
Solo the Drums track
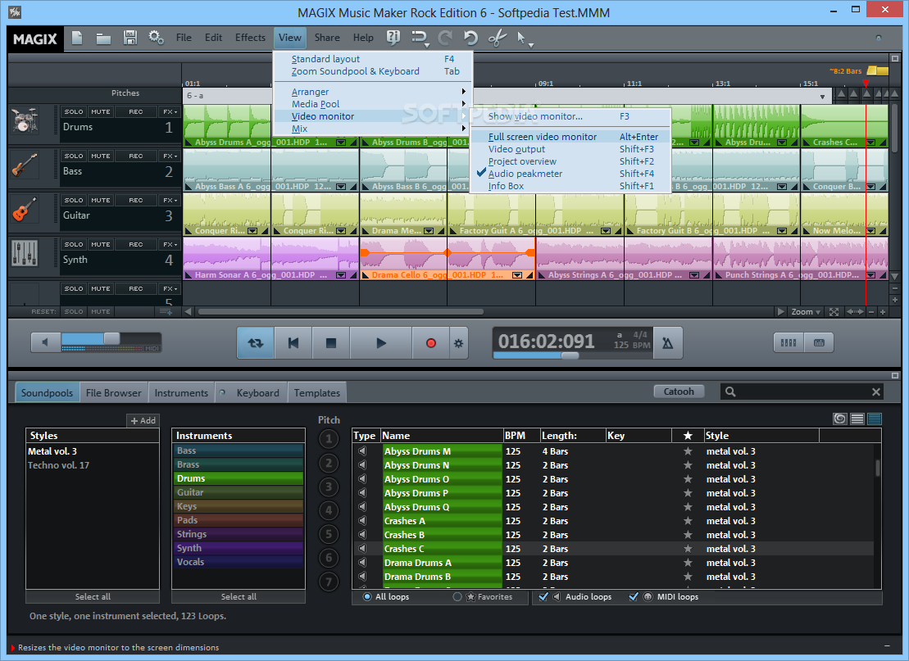pyautogui.click(x=74, y=112)
